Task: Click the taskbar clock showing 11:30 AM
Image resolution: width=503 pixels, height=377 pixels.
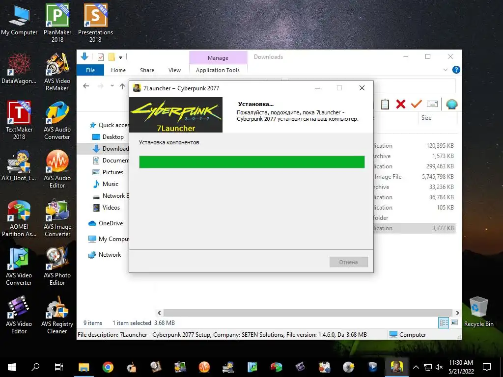Action: 461,367
